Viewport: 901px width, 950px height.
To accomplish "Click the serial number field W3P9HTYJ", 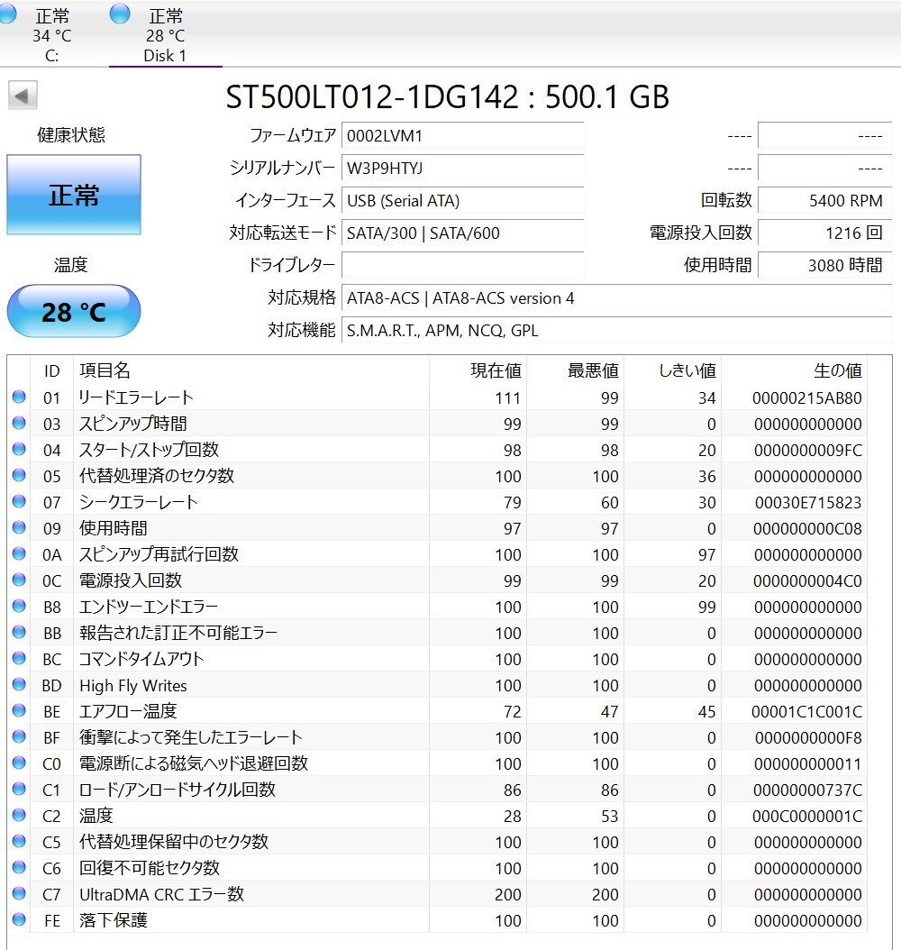I will (462, 169).
